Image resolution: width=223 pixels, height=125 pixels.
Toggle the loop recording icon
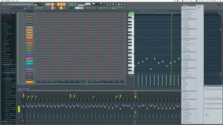pyautogui.click(x=64, y=4)
